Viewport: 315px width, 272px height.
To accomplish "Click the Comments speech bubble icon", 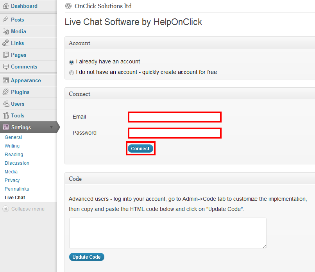I will coord(6,67).
